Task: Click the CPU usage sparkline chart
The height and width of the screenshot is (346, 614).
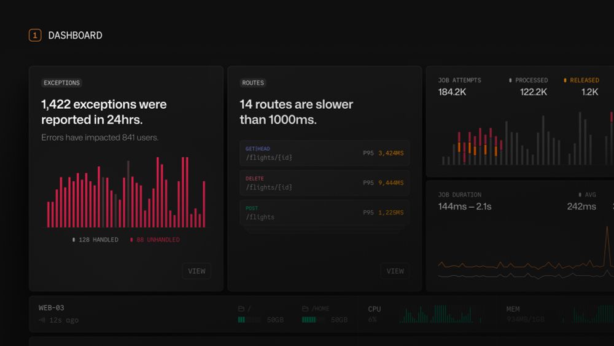Action: pyautogui.click(x=441, y=314)
